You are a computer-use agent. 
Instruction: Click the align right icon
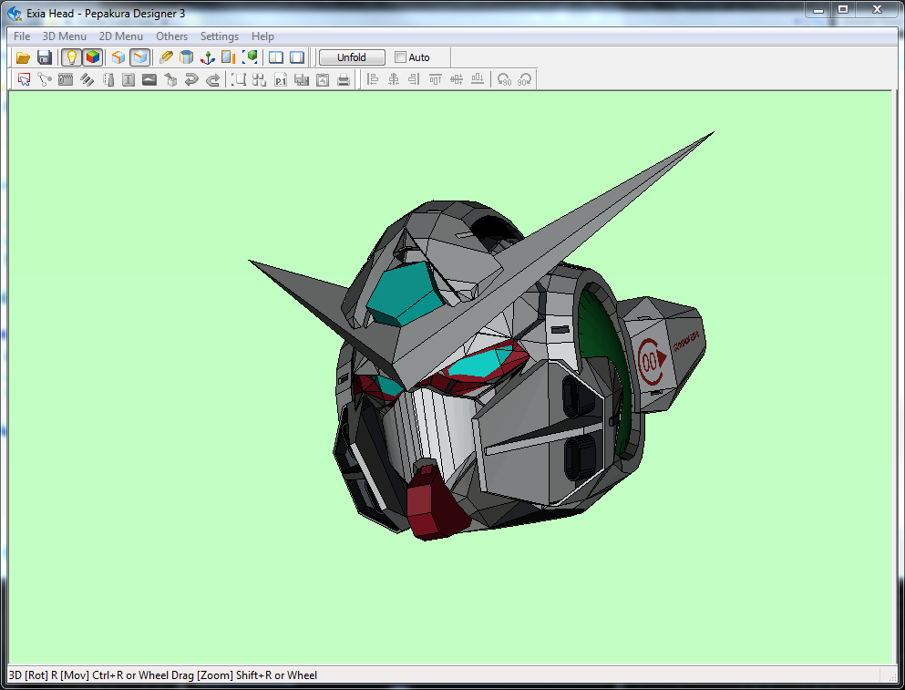coord(415,79)
